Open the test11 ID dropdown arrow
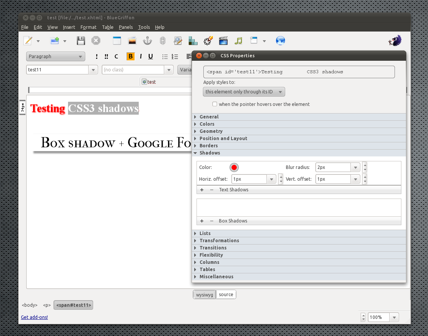428x336 pixels. point(93,70)
